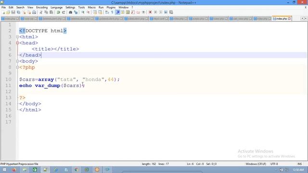
Task: Click line number 10 in the margin
Action: (x=8, y=79)
